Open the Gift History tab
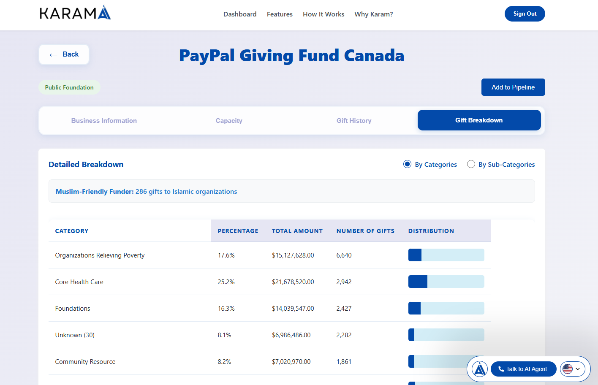This screenshot has width=598, height=385. 354,121
